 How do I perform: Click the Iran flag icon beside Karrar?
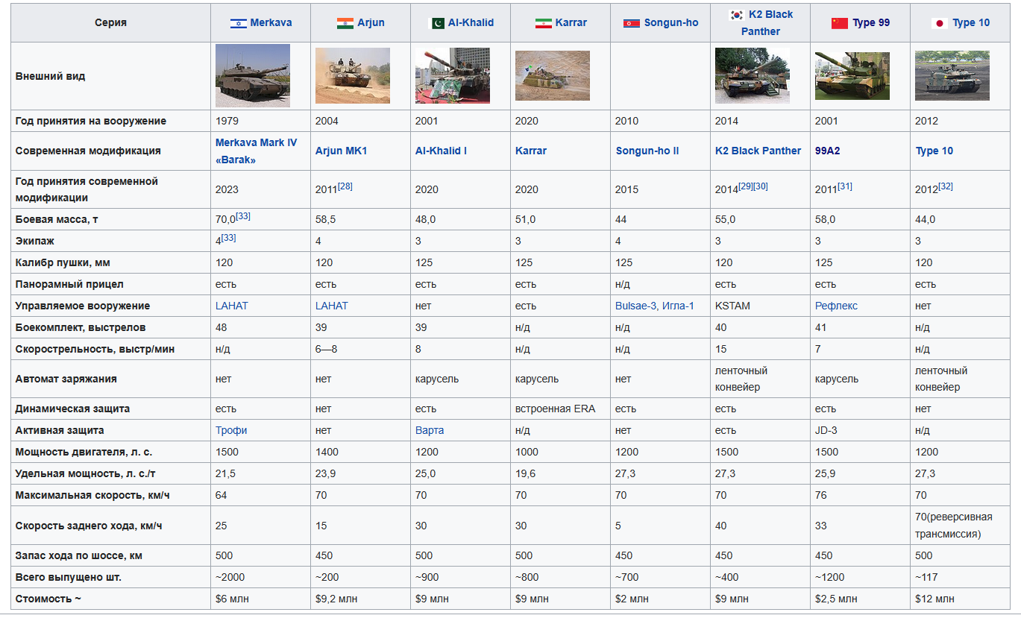(x=543, y=23)
